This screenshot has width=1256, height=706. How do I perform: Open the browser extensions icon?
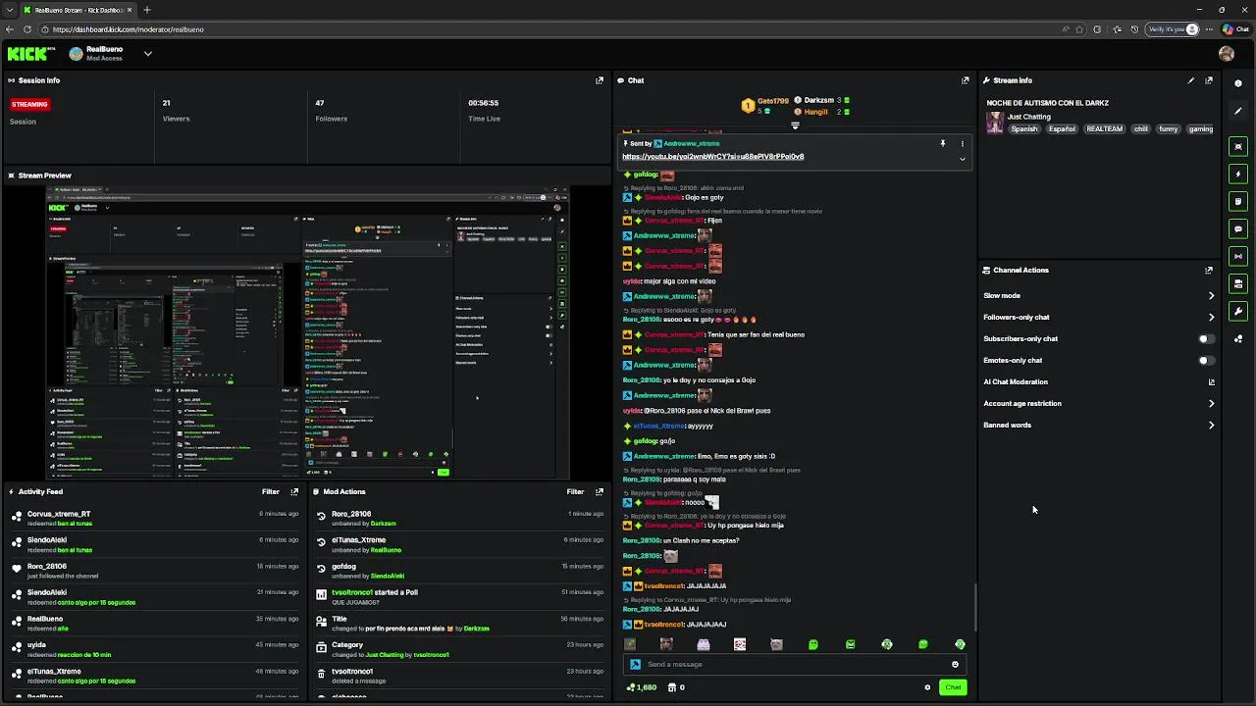coord(1097,29)
